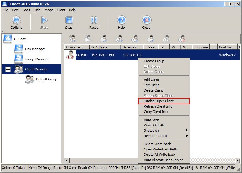The height and width of the screenshot is (173, 242).
Task: Sort by the Computer name column header
Action: 77,47
